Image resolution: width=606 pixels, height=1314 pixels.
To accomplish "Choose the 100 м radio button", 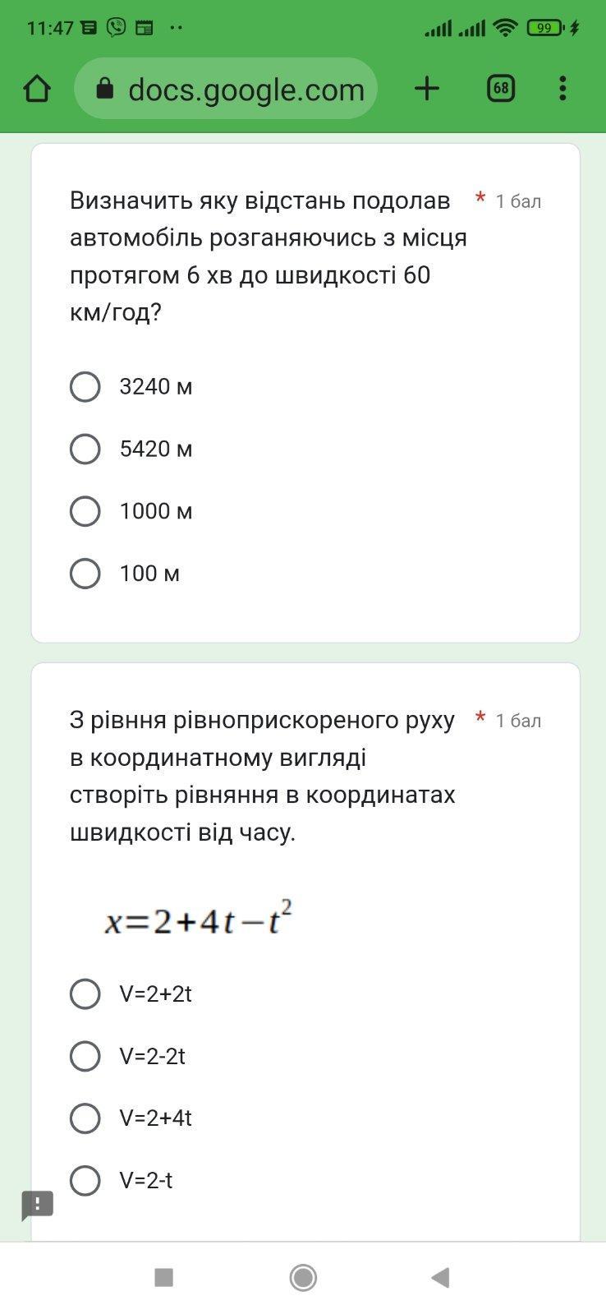I will pyautogui.click(x=85, y=574).
